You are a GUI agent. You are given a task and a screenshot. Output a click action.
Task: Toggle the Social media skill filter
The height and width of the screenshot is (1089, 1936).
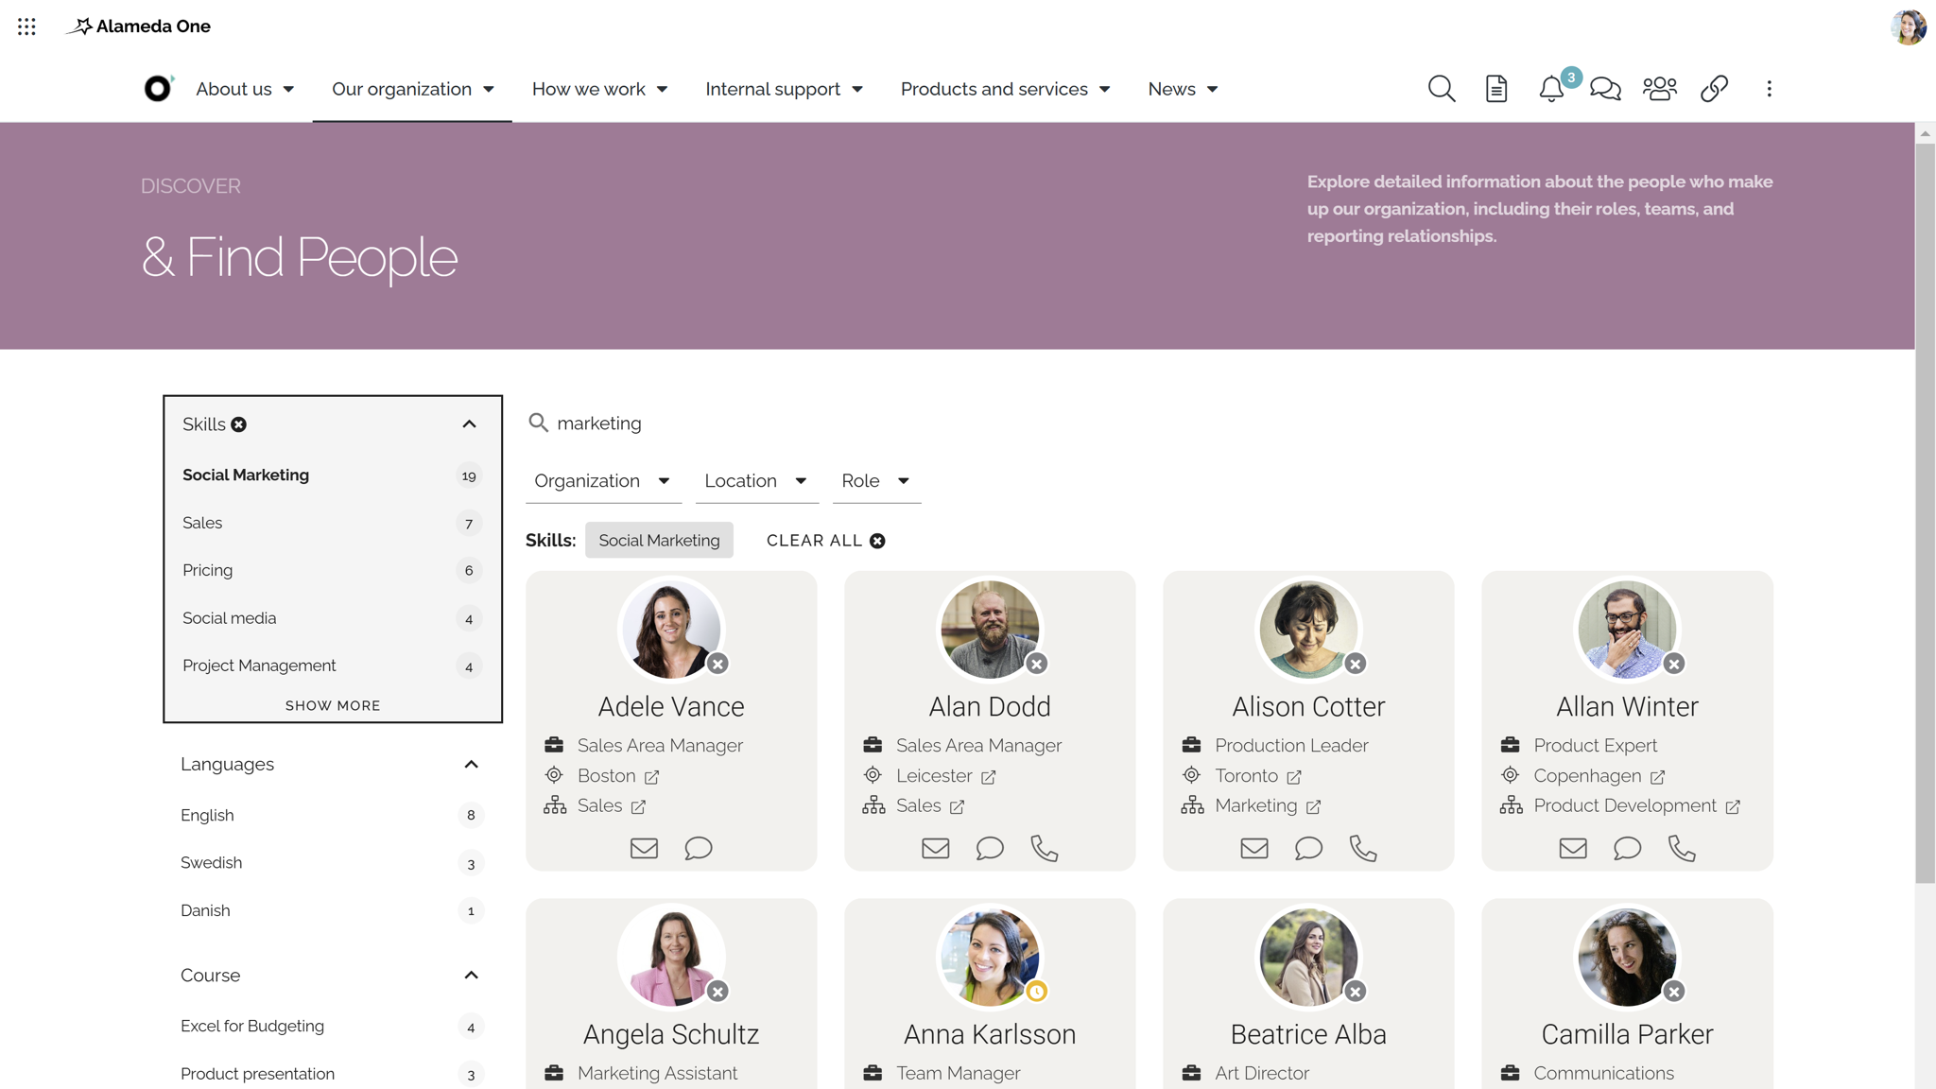(x=332, y=618)
